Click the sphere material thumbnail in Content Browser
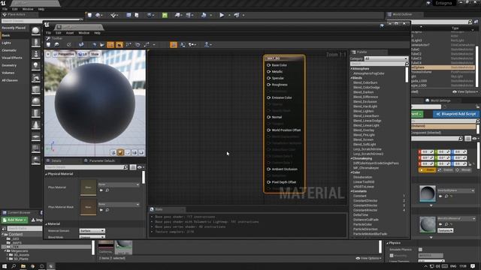Viewport: 481px width, 270px height. [123, 247]
